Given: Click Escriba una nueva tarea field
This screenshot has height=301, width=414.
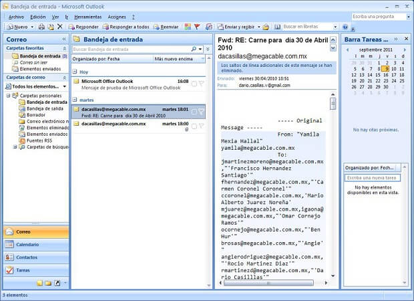Looking at the screenshot, I should pos(373,178).
